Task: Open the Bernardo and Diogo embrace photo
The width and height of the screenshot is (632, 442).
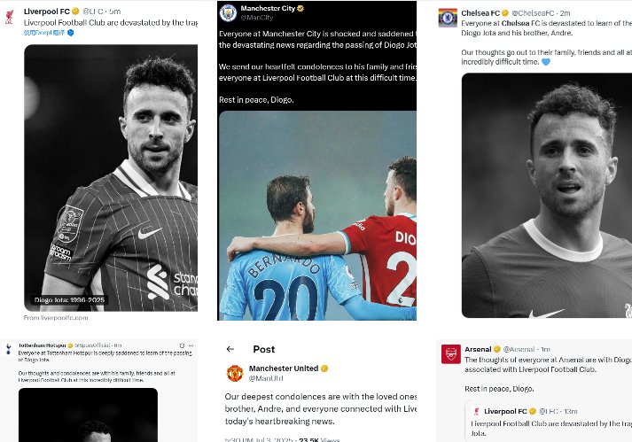Action: click(x=317, y=215)
